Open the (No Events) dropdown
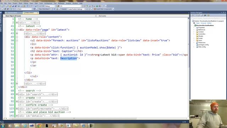The height and width of the screenshot is (128, 227). [143, 16]
